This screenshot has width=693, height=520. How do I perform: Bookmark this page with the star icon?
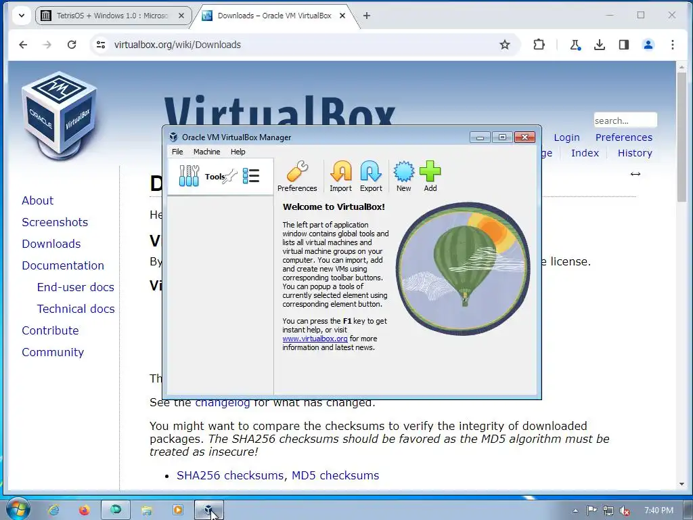click(505, 45)
